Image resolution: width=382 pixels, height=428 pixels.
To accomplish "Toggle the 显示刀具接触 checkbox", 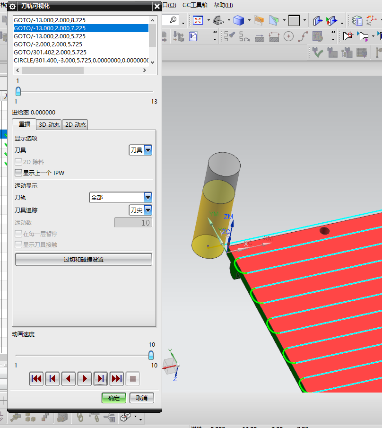I will point(18,245).
